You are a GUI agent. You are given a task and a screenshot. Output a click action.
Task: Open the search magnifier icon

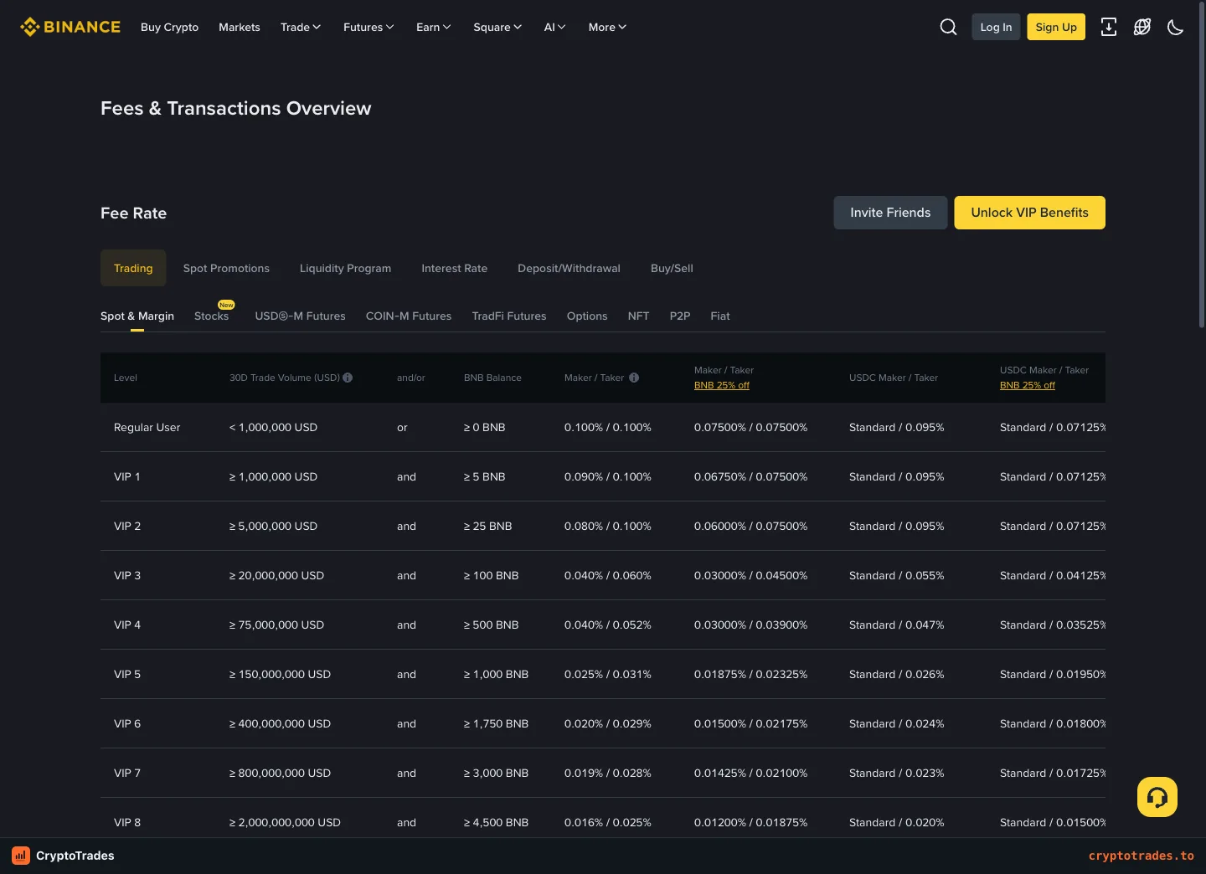click(x=948, y=27)
